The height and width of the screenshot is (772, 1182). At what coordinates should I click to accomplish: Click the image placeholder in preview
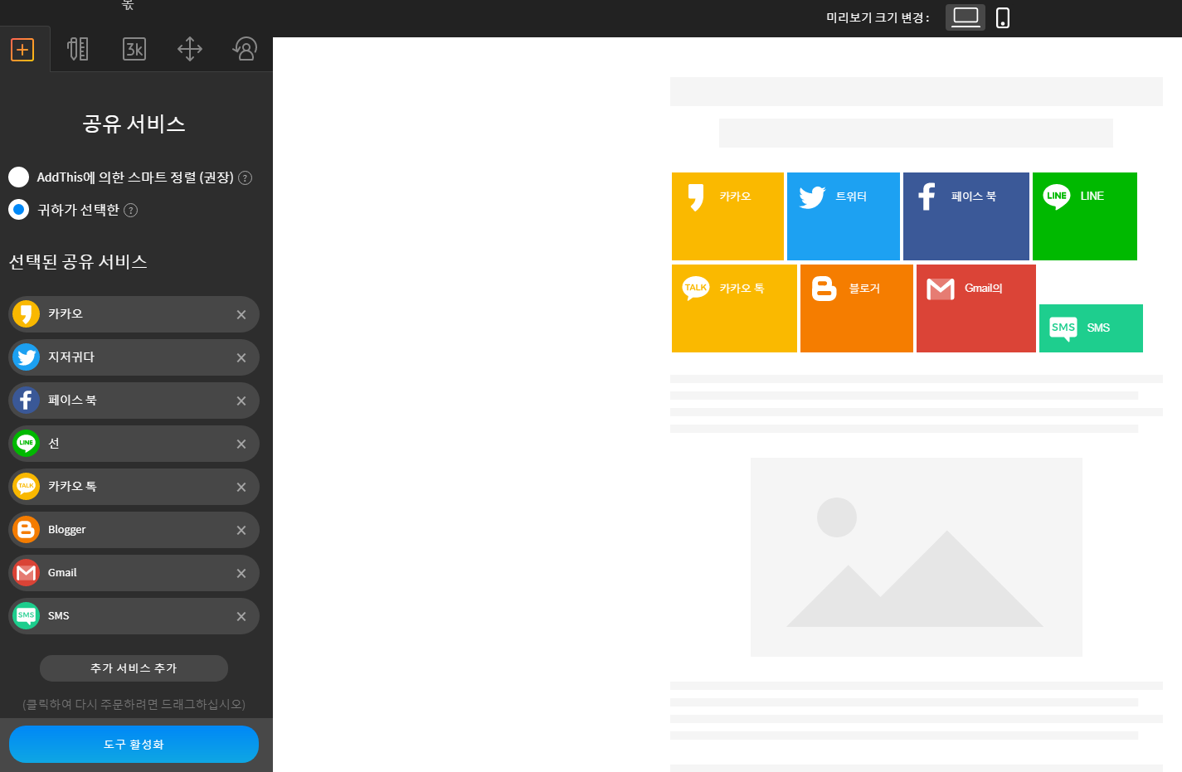click(917, 557)
